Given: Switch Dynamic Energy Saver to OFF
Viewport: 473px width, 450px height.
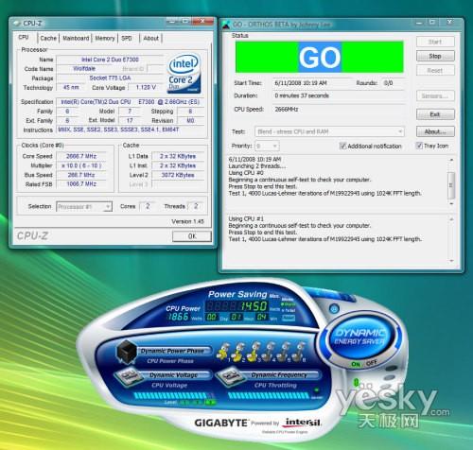Looking at the screenshot, I should click(x=372, y=363).
